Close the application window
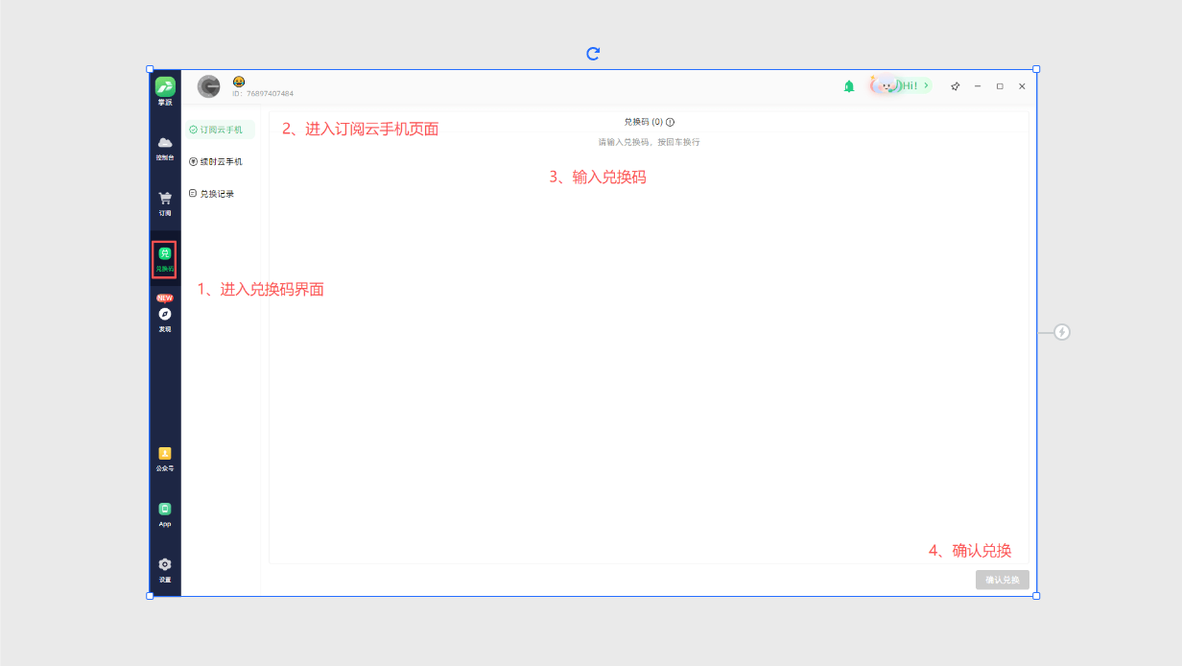This screenshot has width=1182, height=666. click(1022, 86)
